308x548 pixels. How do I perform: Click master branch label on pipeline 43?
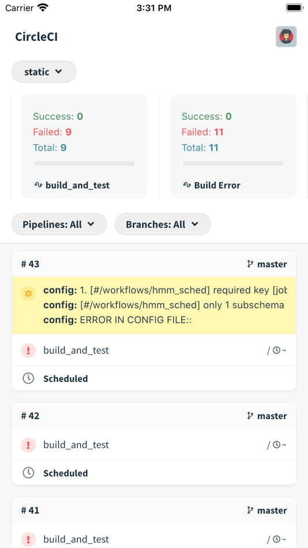tap(272, 264)
